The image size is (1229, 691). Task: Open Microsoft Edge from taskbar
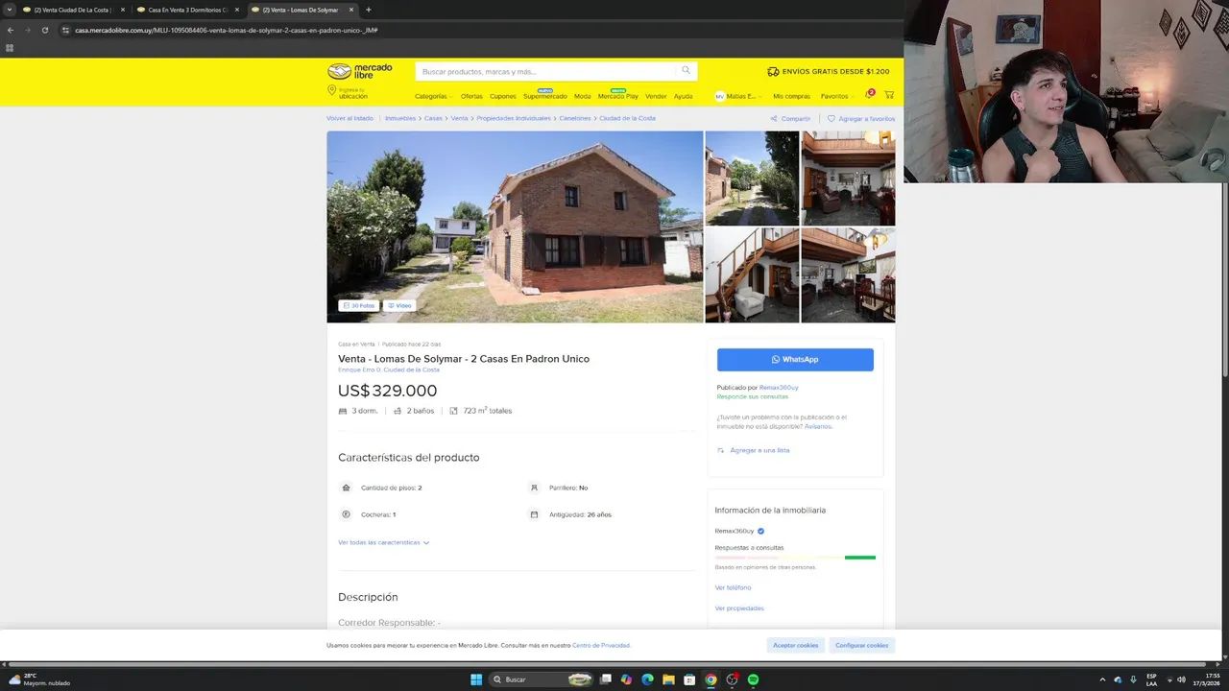(647, 679)
